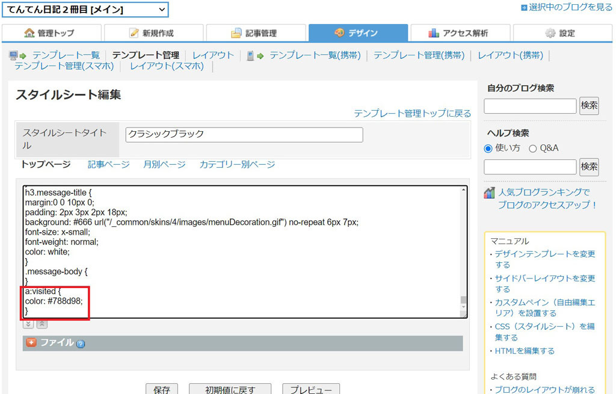Open テンプレート一覧(携帯) link
This screenshot has height=394, width=616.
pyautogui.click(x=315, y=55)
